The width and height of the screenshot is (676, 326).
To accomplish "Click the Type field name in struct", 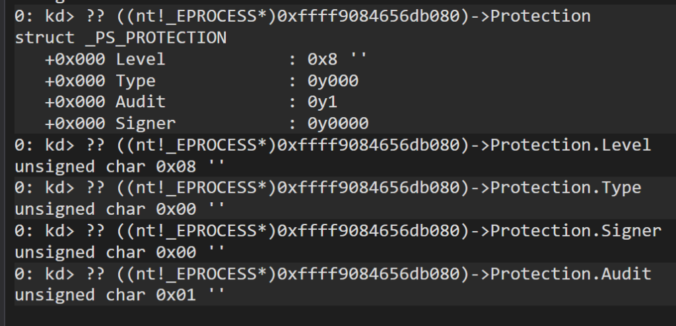I will point(135,81).
